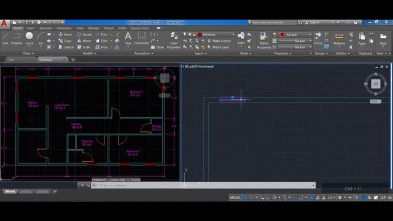The image size is (393, 221).
Task: Select the Line tool
Action: (6, 38)
